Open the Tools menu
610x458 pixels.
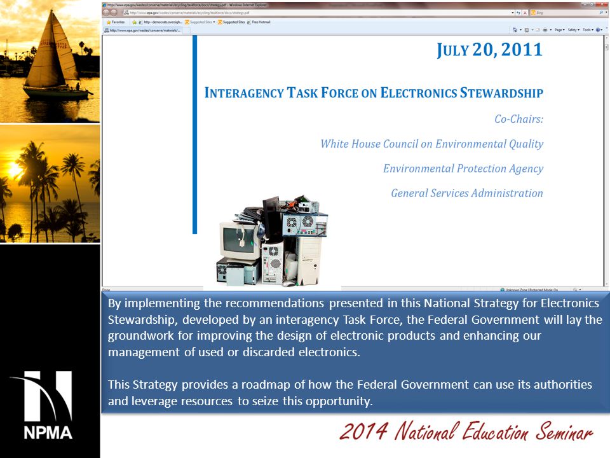(588, 30)
